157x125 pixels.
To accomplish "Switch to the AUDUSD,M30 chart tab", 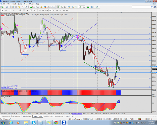I will (59, 116).
